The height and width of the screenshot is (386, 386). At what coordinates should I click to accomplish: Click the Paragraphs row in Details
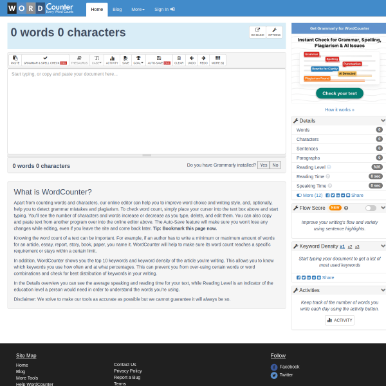[339, 158]
